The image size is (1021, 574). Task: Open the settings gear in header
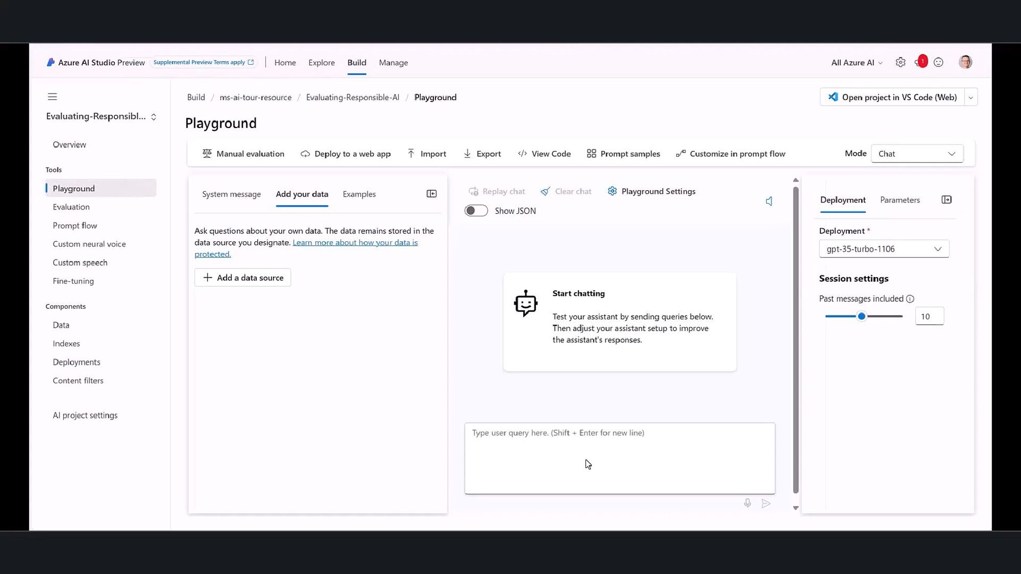point(900,62)
